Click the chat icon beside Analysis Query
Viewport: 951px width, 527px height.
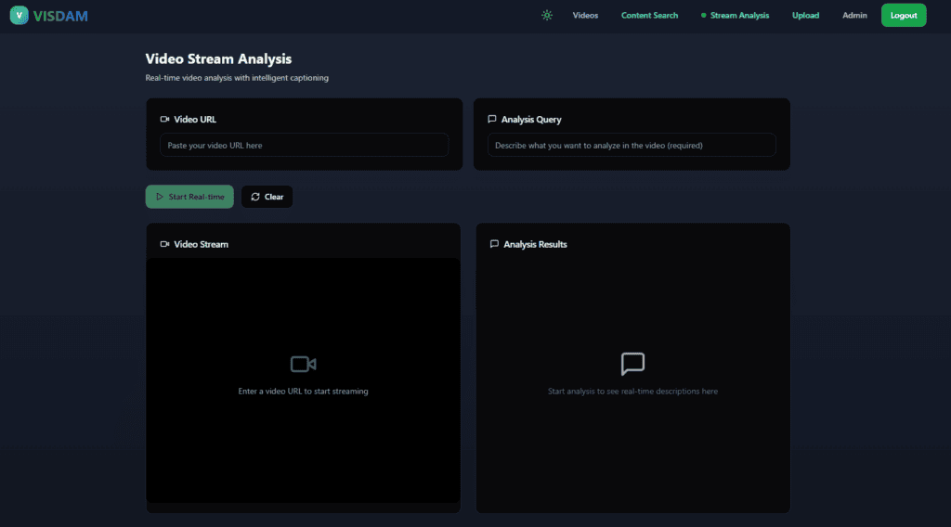coord(491,120)
